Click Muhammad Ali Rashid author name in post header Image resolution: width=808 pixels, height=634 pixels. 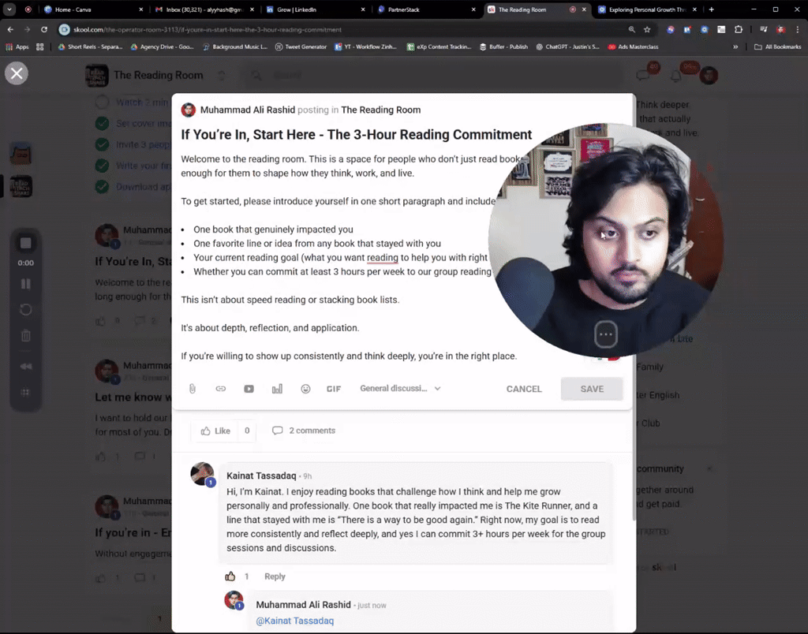[x=247, y=110]
